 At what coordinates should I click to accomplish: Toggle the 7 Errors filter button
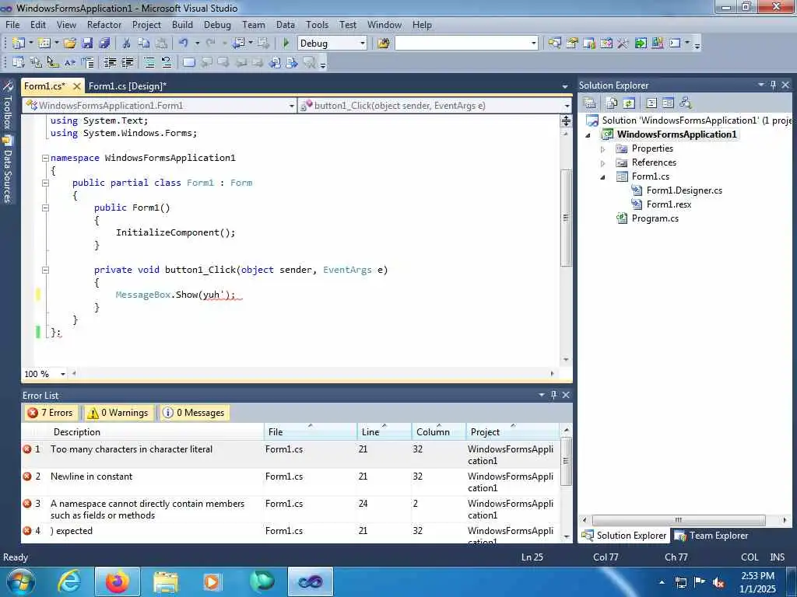click(x=51, y=413)
